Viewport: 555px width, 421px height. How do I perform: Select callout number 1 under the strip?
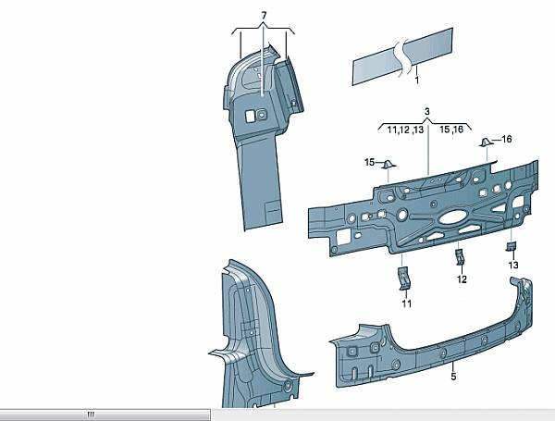coord(417,80)
